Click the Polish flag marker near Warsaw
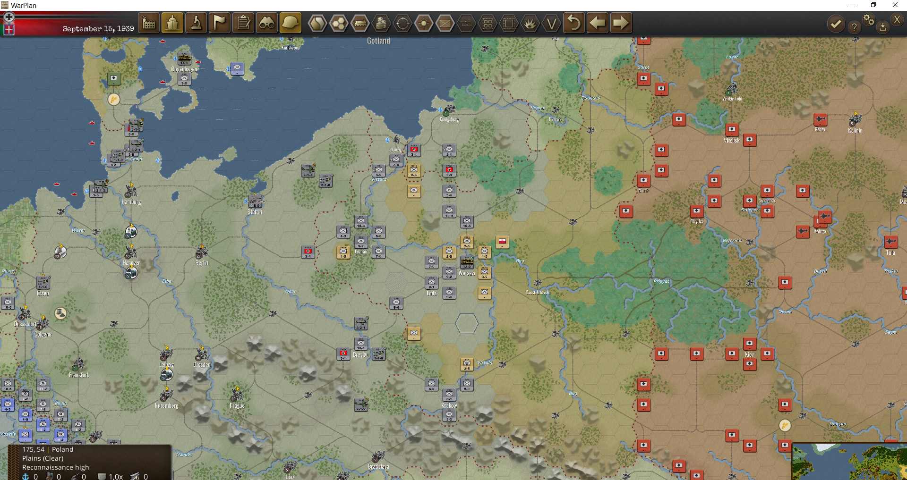Image resolution: width=907 pixels, height=480 pixels. (x=502, y=242)
